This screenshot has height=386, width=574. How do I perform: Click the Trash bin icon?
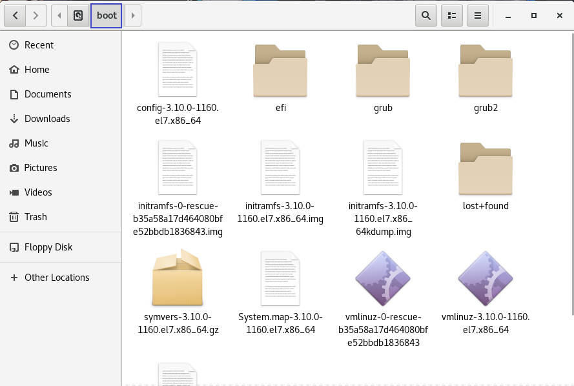(14, 217)
